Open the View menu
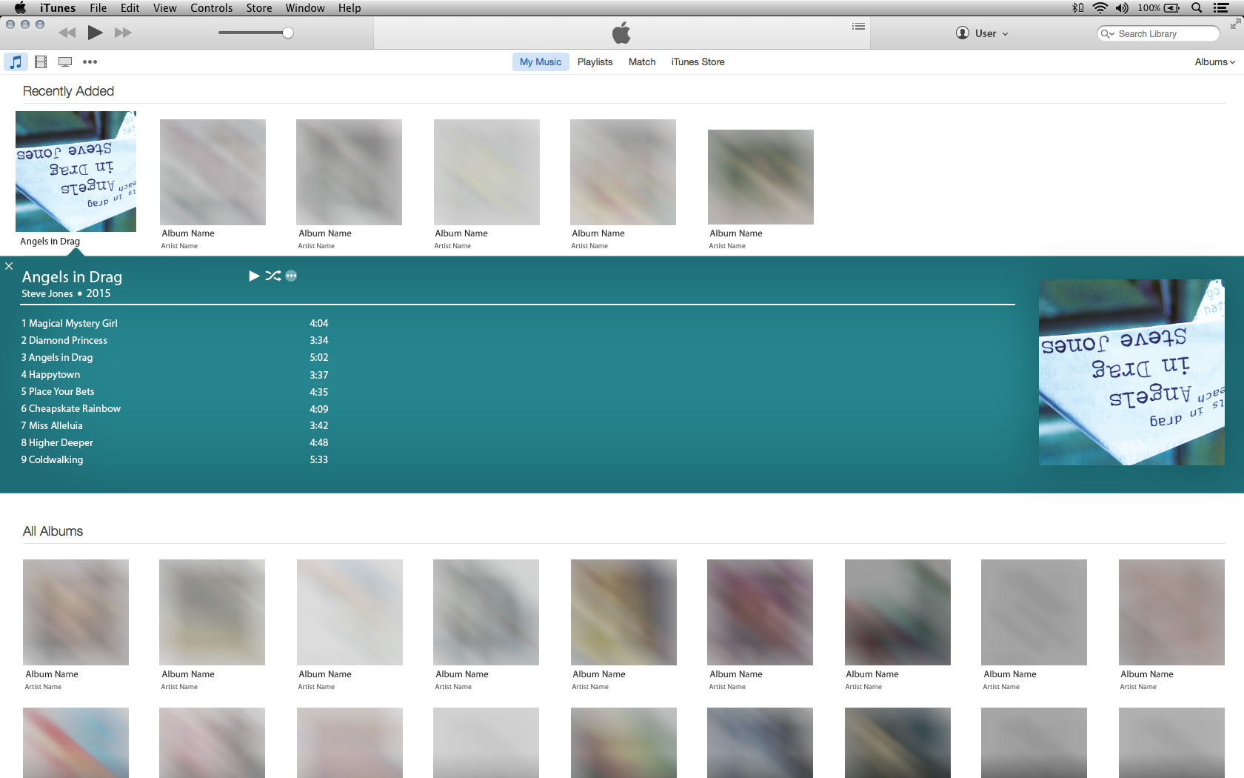 164,8
